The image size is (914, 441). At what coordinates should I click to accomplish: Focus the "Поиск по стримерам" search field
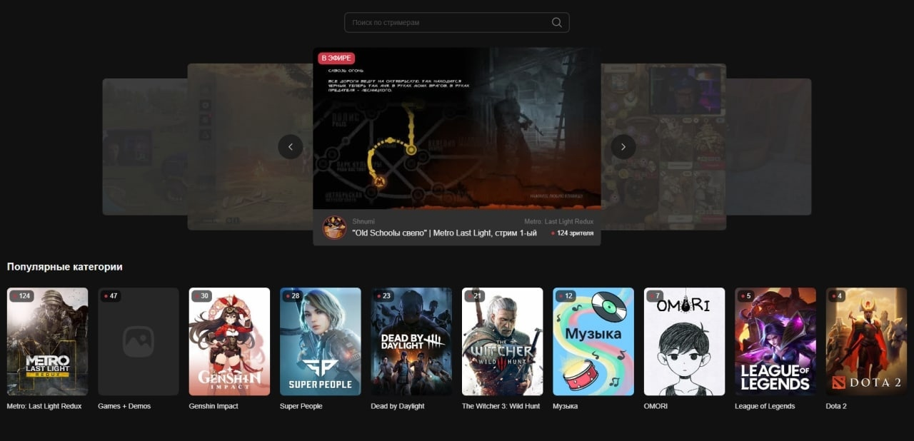(456, 22)
